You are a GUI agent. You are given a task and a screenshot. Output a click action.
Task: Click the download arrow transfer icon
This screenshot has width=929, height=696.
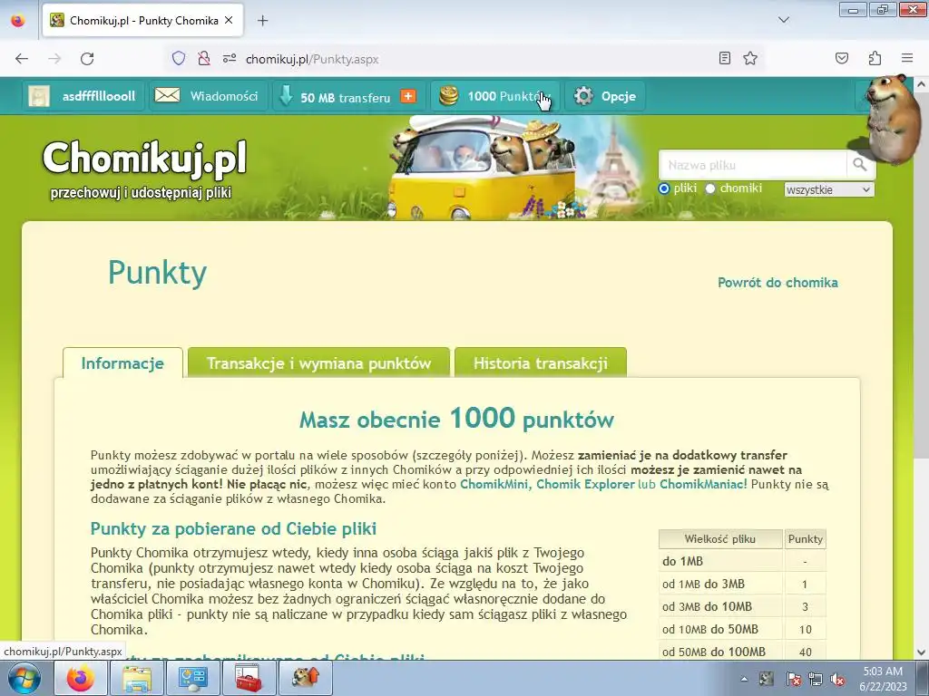click(286, 96)
